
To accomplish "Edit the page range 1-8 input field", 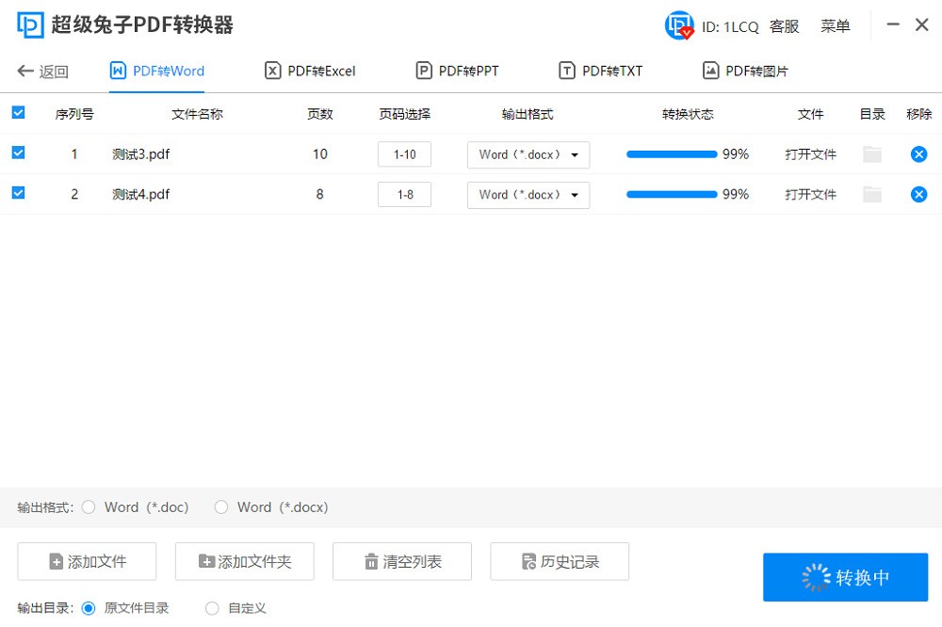I will tap(404, 194).
